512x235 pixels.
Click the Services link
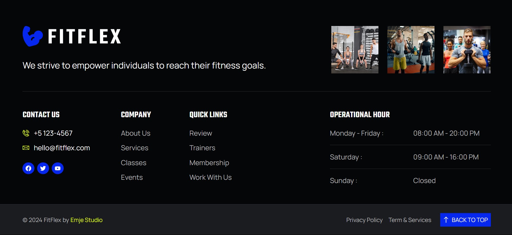pos(134,148)
